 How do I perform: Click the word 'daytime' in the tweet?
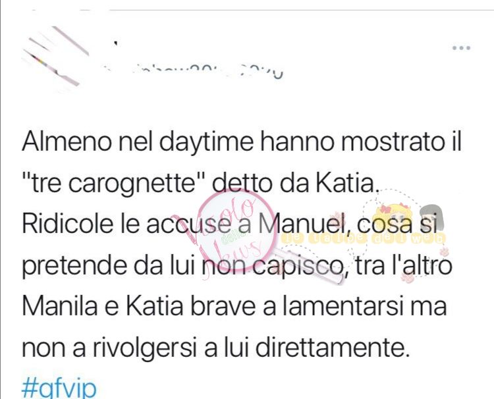click(x=206, y=143)
